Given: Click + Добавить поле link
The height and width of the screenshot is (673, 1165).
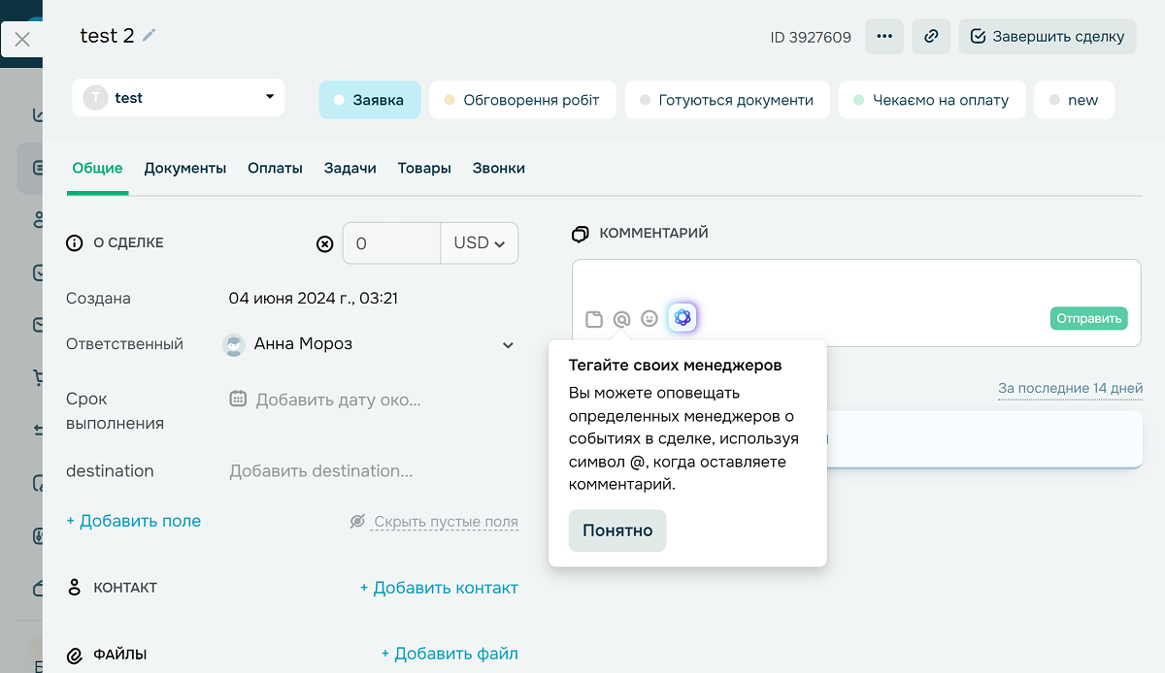Looking at the screenshot, I should click(133, 521).
